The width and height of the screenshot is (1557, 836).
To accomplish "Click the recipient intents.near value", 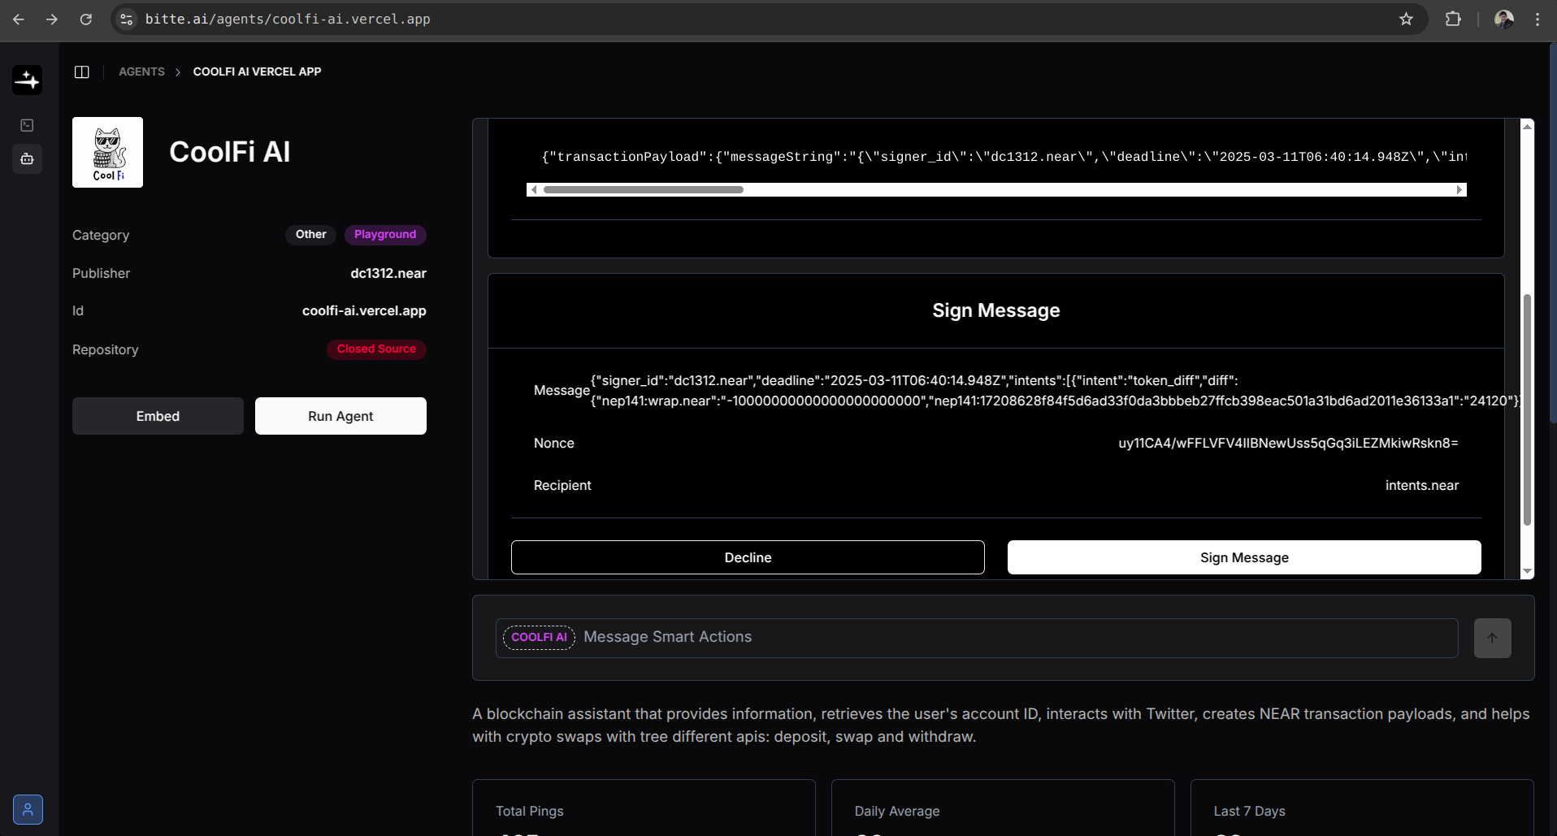I will (1422, 486).
